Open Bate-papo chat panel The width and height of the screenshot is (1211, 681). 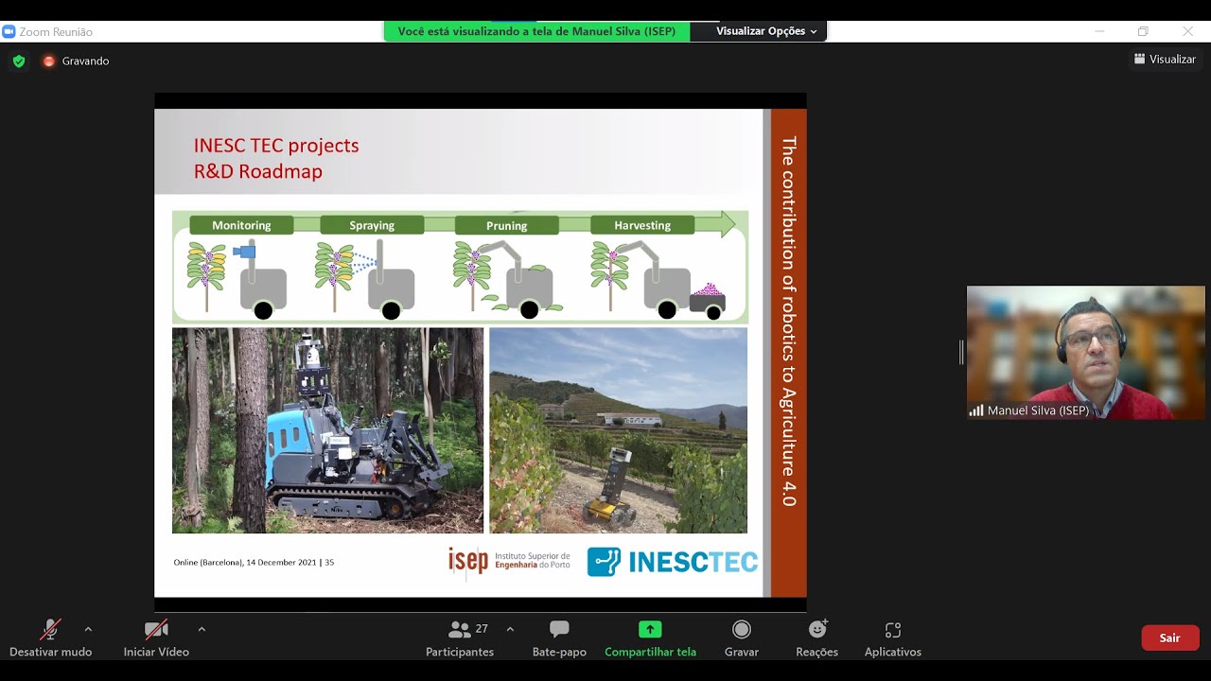coord(559,638)
